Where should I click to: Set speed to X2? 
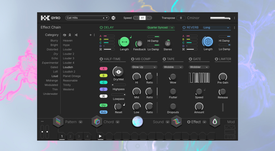[x=149, y=18]
